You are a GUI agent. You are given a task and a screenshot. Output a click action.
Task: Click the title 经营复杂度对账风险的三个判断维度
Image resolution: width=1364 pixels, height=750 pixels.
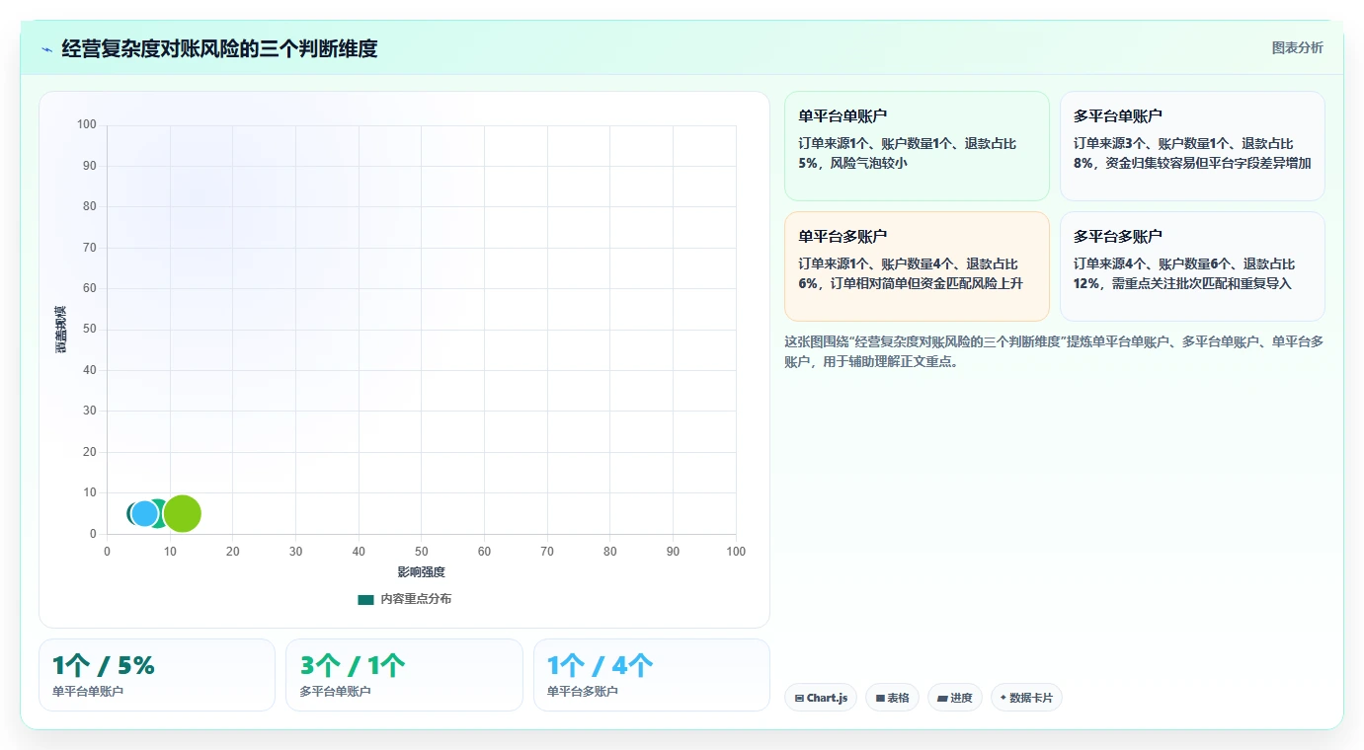click(219, 48)
